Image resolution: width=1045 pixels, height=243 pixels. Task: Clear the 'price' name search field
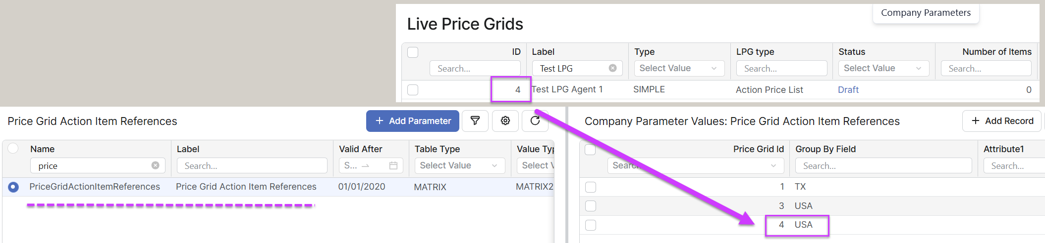(156, 165)
